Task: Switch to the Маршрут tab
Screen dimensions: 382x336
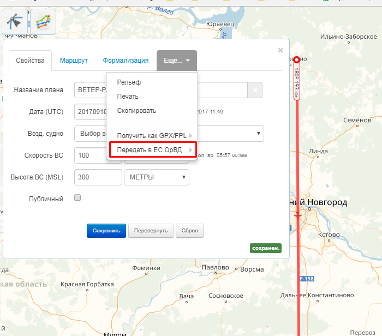Action: coord(74,61)
